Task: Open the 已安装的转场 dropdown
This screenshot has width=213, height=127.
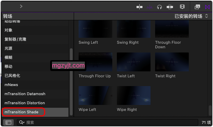Action: click(x=191, y=16)
